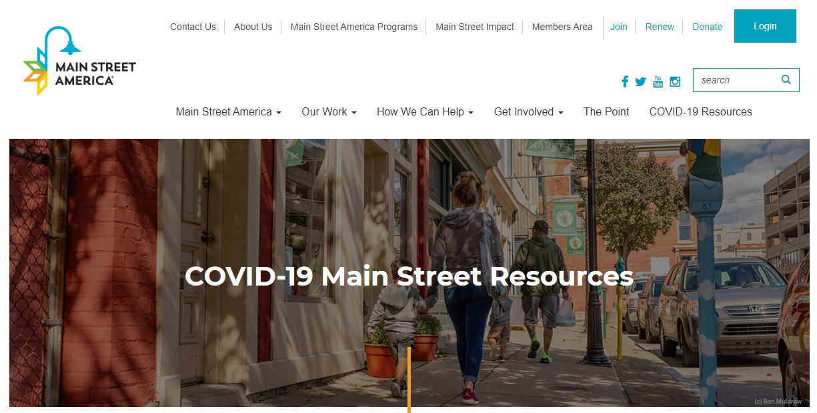Expand the Get Involved dropdown menu
This screenshot has height=413, width=817.
528,112
